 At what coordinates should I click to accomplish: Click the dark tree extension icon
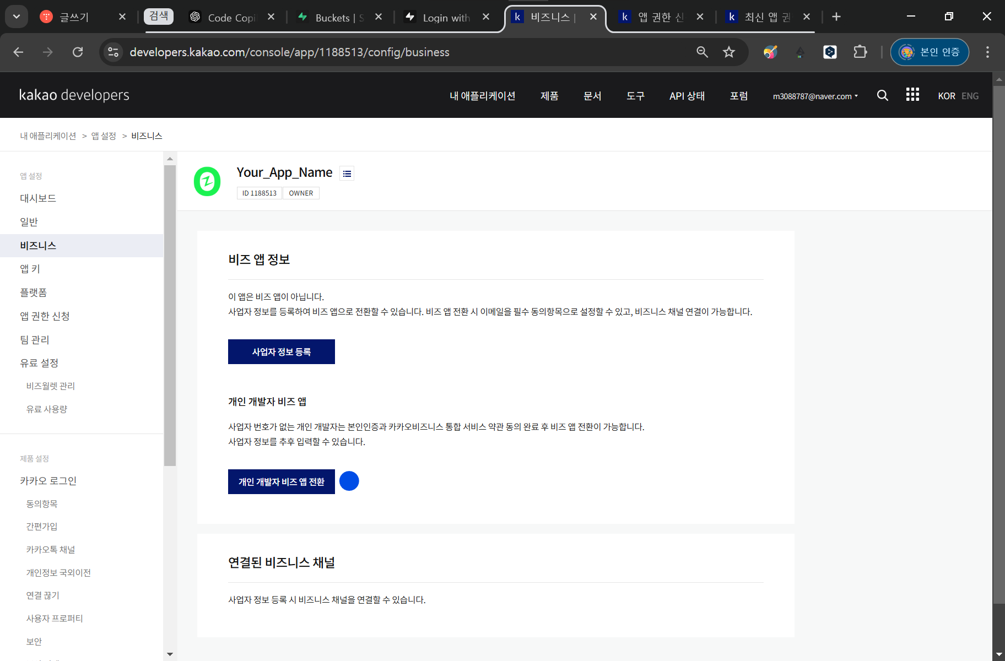[x=800, y=52]
